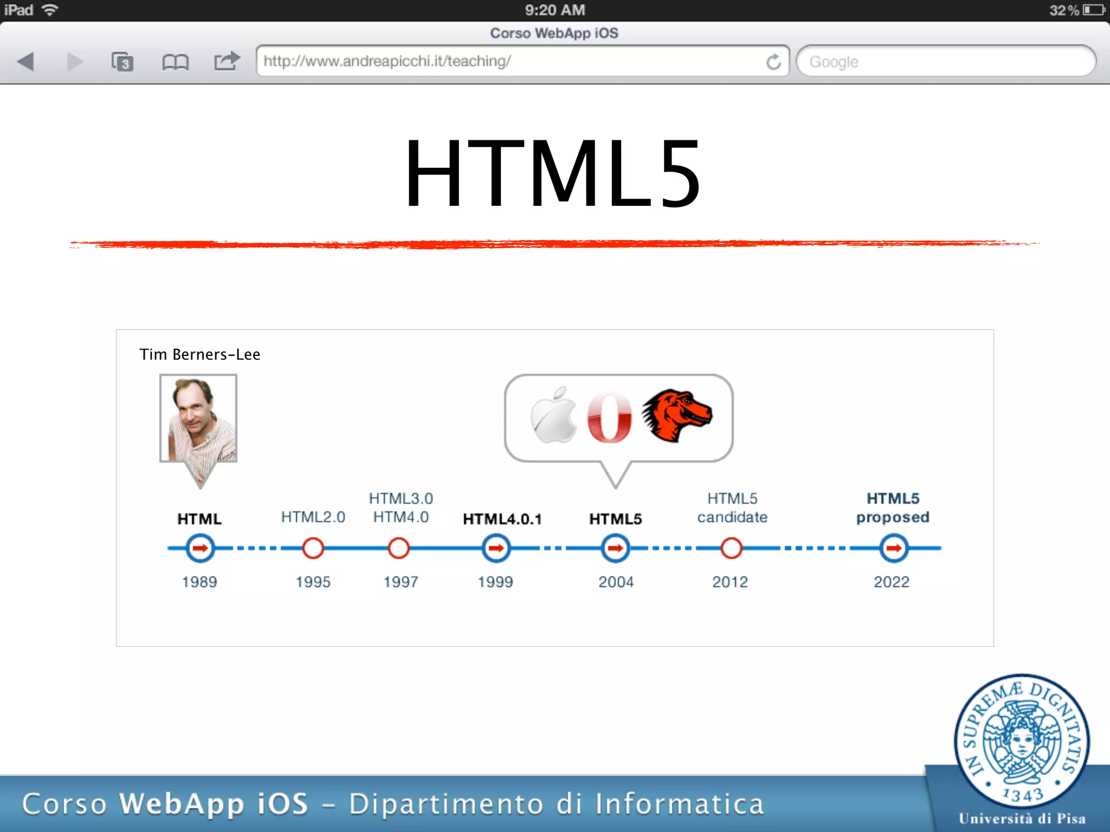Focus the URL address field

point(522,61)
